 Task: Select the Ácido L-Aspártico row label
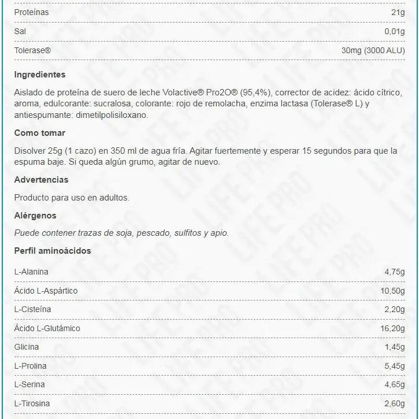(46, 291)
